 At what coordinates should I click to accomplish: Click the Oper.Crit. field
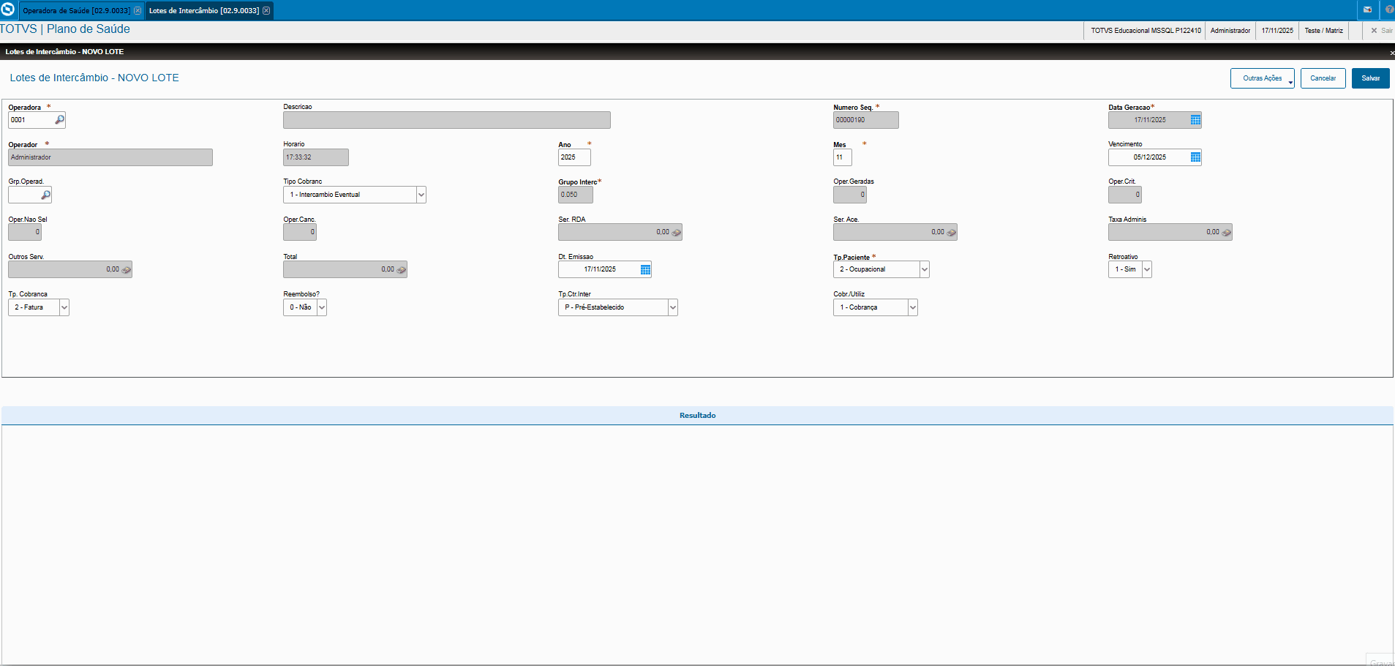click(1125, 195)
